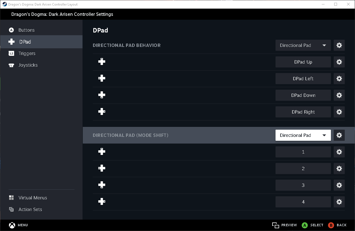Expand the Directional Pad (Mode Shift) dropdown

pyautogui.click(x=303, y=135)
